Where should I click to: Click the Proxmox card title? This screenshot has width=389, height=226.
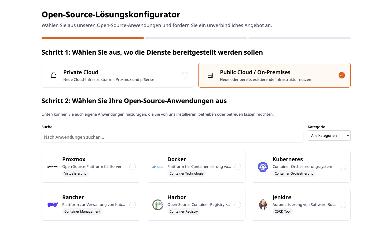tap(74, 159)
